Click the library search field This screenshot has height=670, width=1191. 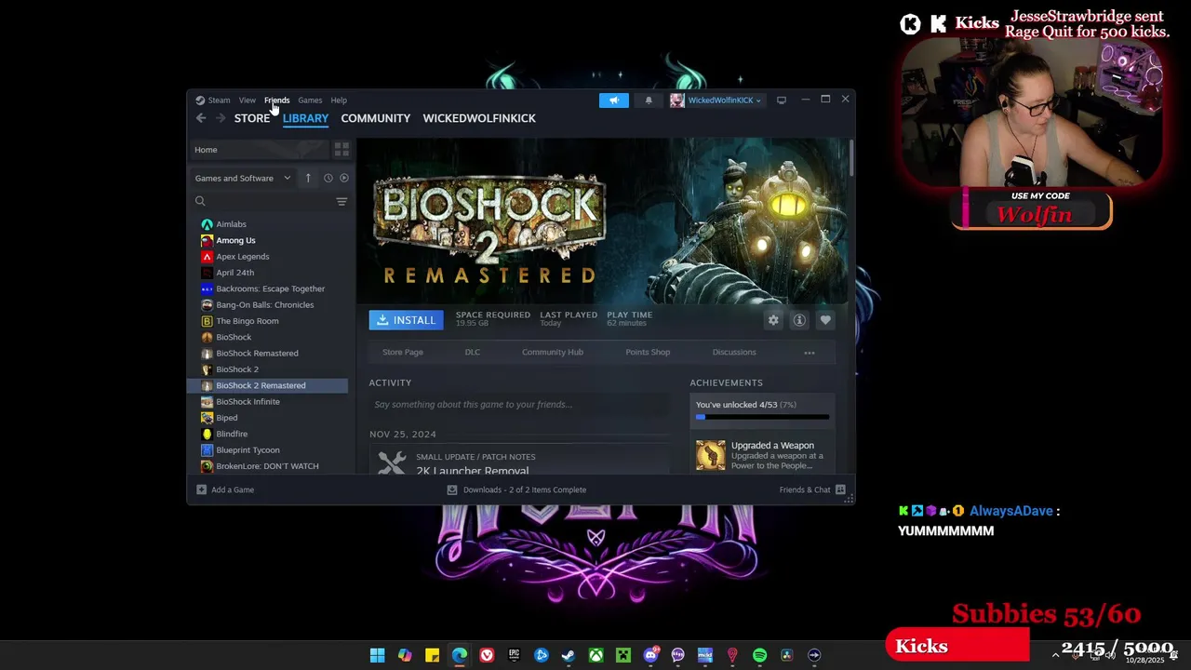click(262, 201)
